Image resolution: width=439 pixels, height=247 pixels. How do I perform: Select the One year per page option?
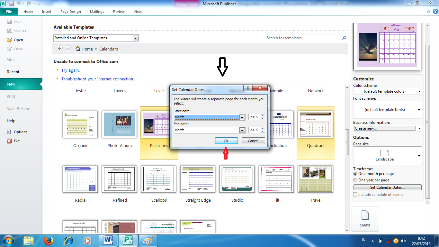355,180
